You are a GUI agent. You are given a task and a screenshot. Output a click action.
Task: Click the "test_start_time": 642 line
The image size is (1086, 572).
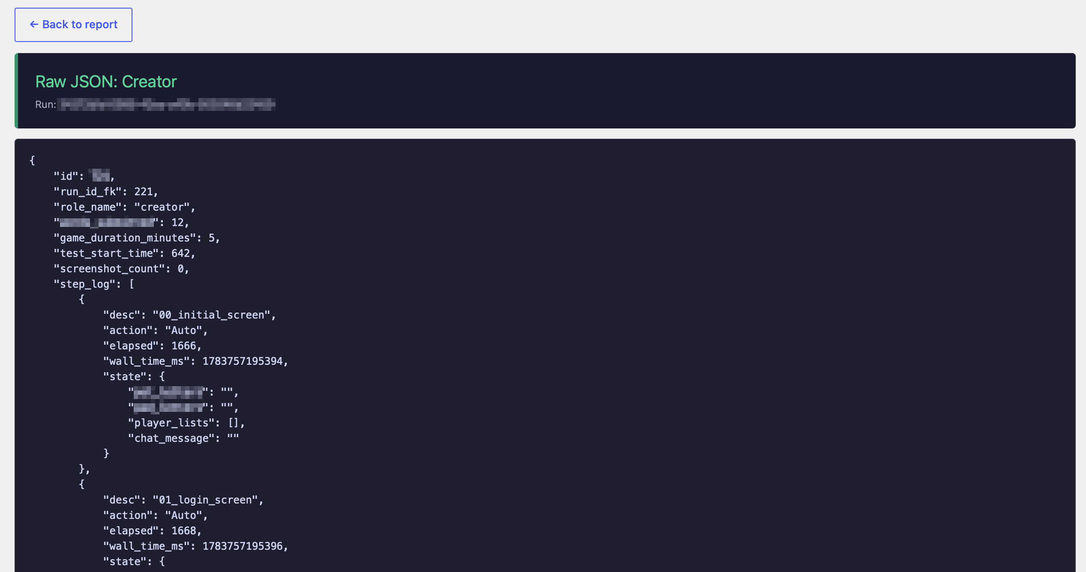124,253
